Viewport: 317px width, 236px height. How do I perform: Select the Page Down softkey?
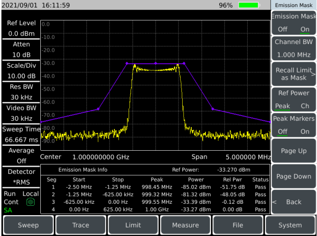[294, 176]
